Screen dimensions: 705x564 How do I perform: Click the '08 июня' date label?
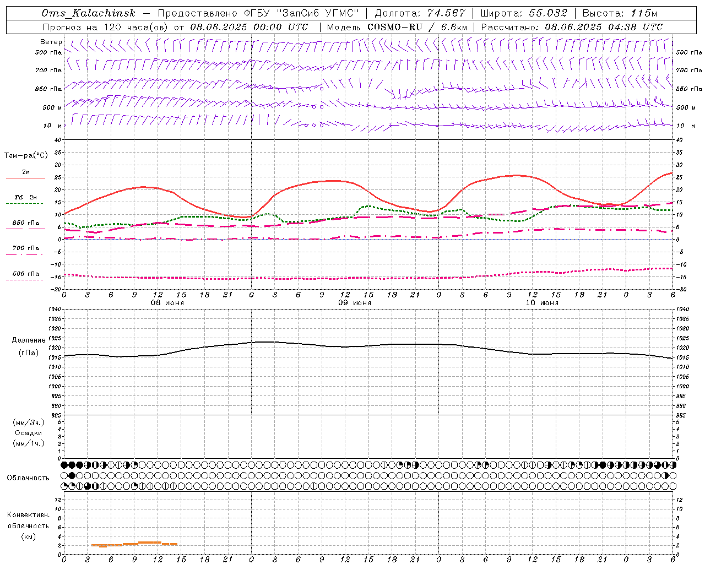coord(167,303)
